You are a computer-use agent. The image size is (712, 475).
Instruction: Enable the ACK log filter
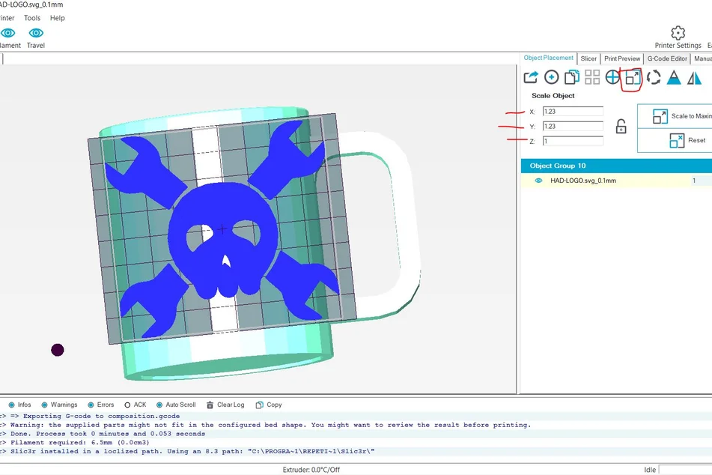point(127,405)
